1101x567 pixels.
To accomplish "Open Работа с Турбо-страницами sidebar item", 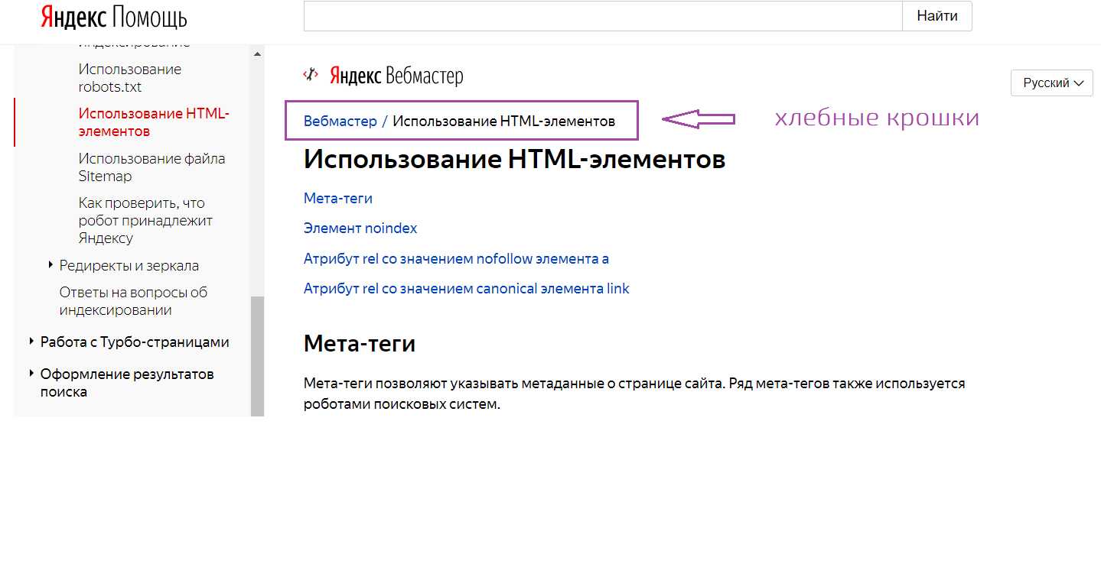I will pos(135,342).
